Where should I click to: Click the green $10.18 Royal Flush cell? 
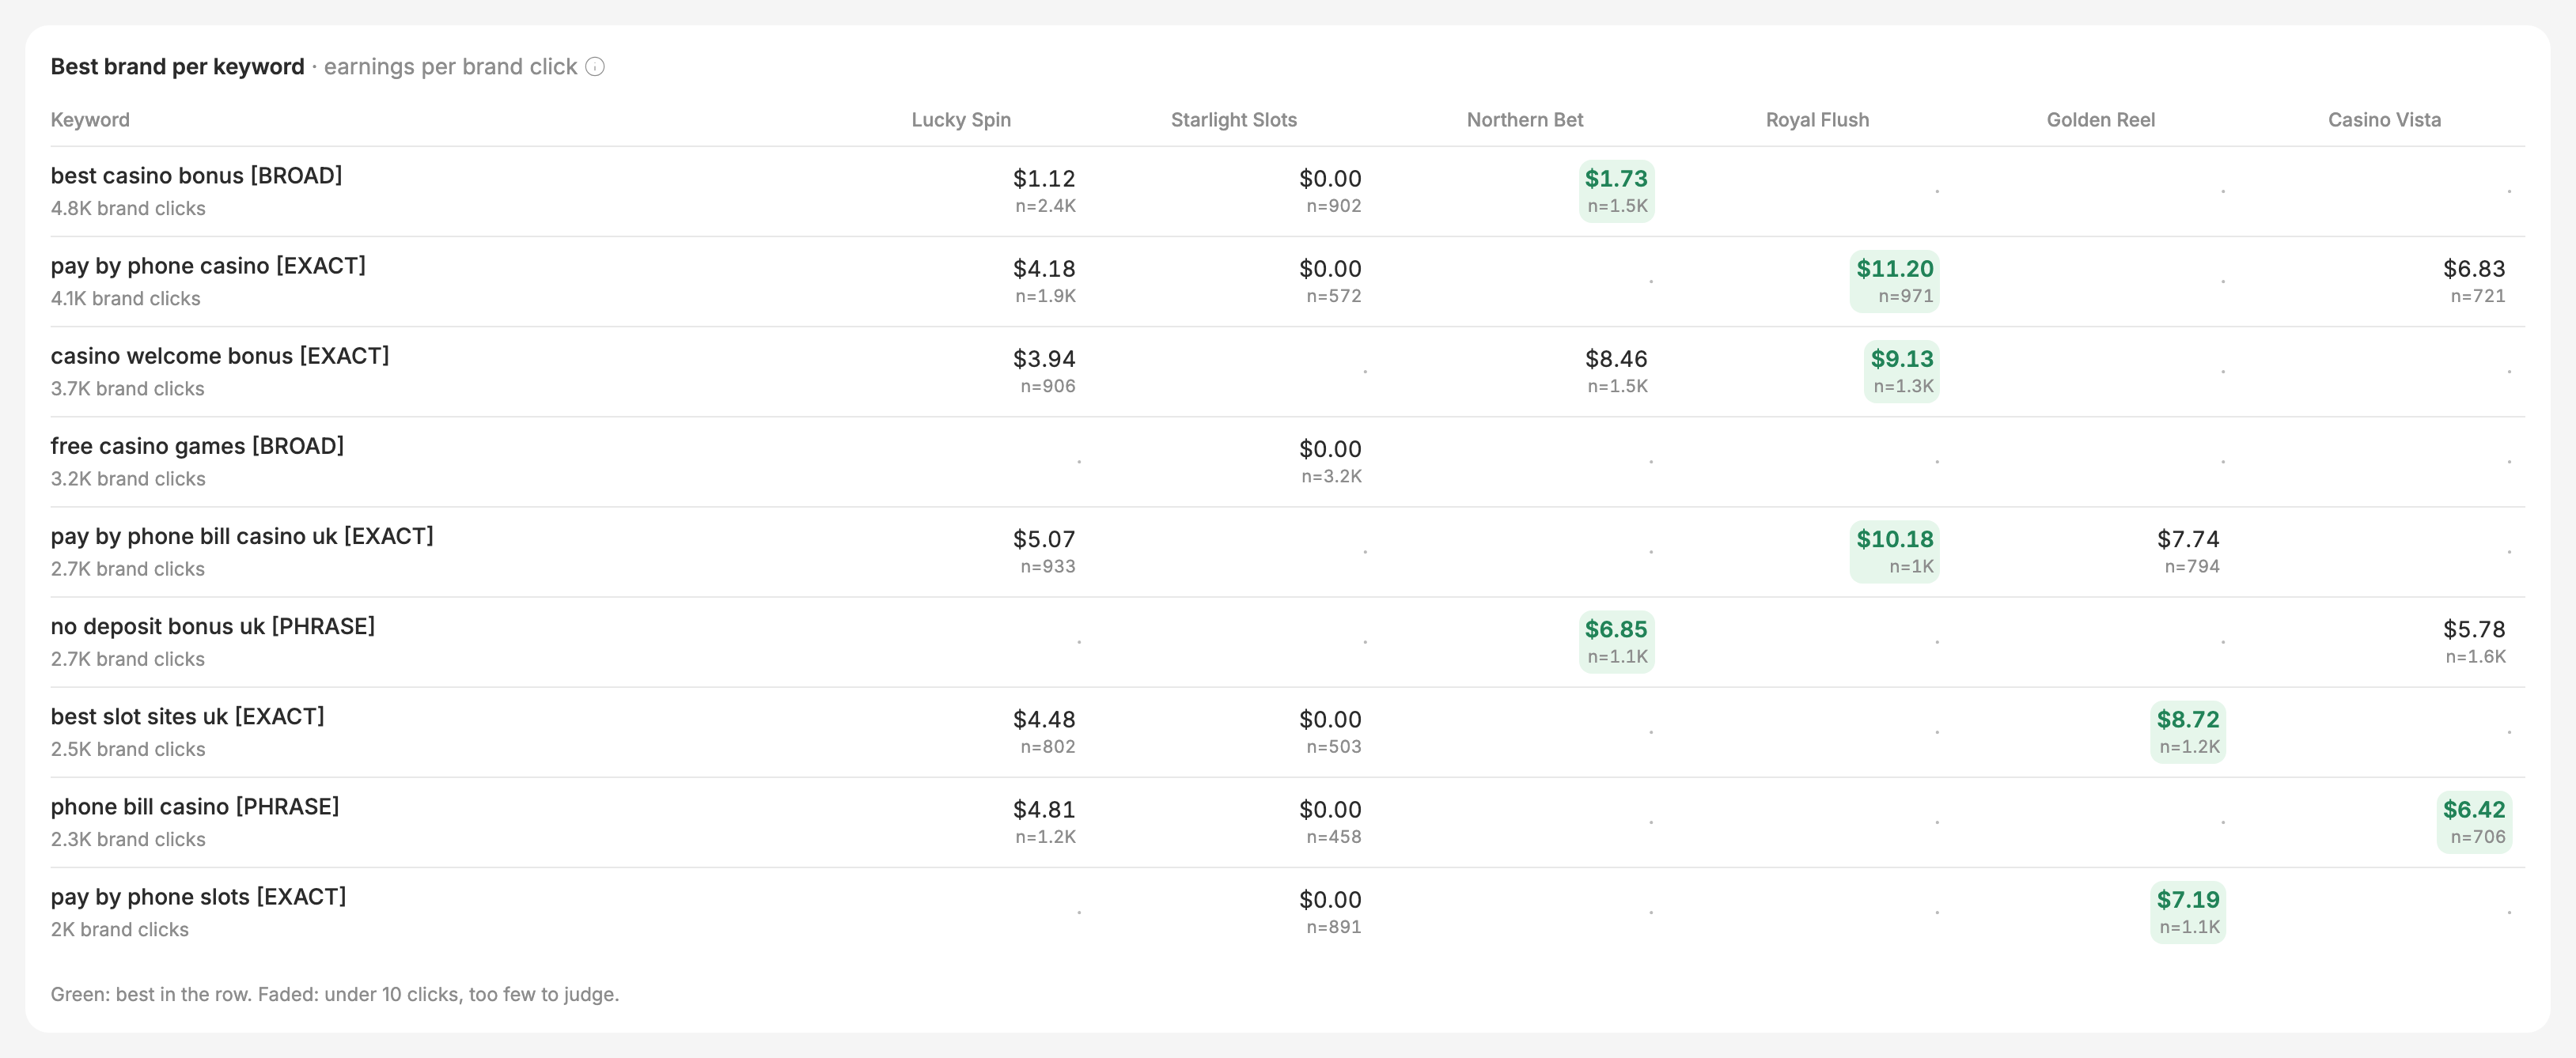click(1894, 551)
